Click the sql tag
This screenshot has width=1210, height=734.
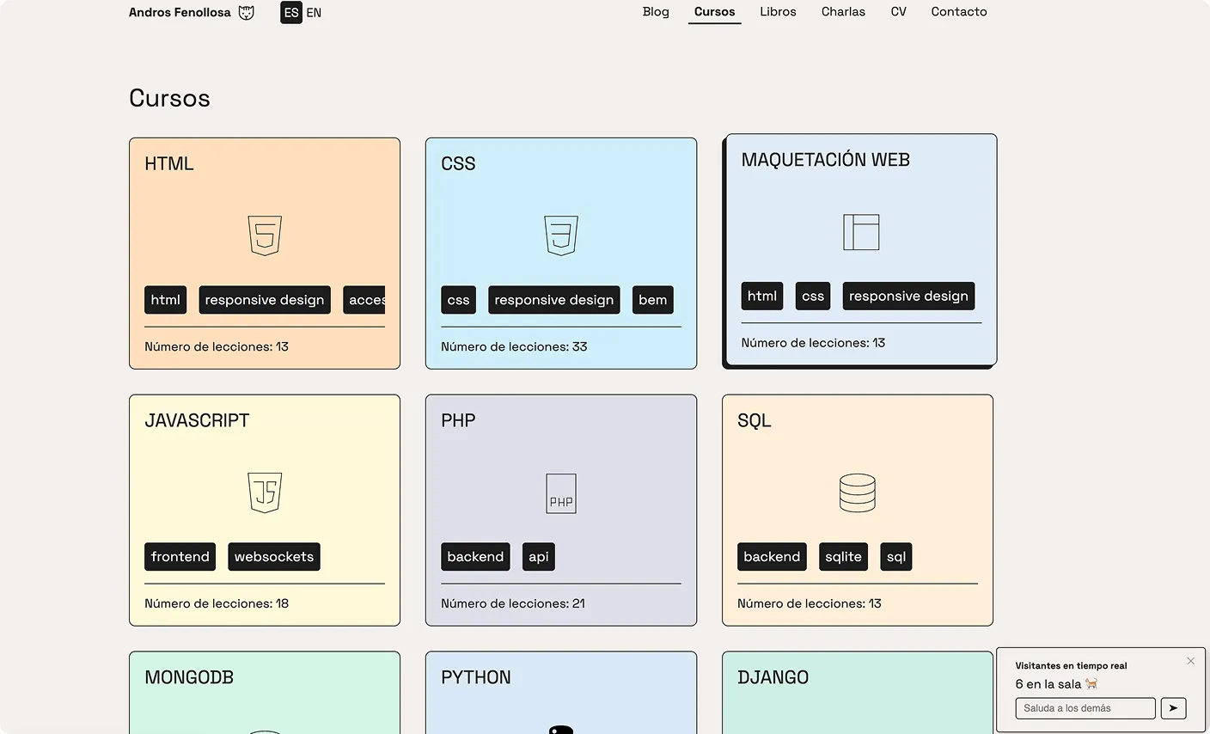[x=896, y=557]
